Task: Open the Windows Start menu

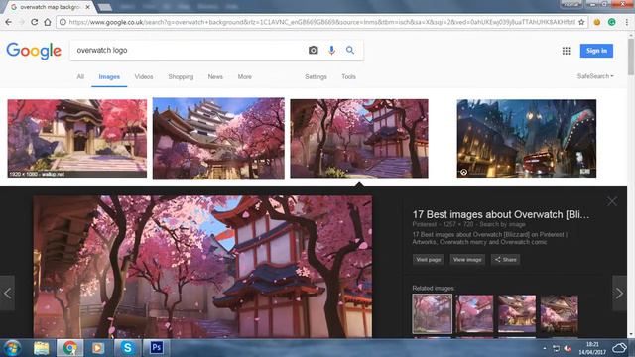Action: click(x=13, y=348)
